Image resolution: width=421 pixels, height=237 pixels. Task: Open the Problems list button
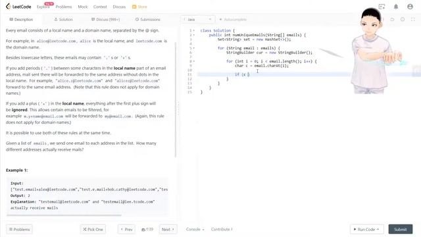pyautogui.click(x=19, y=229)
